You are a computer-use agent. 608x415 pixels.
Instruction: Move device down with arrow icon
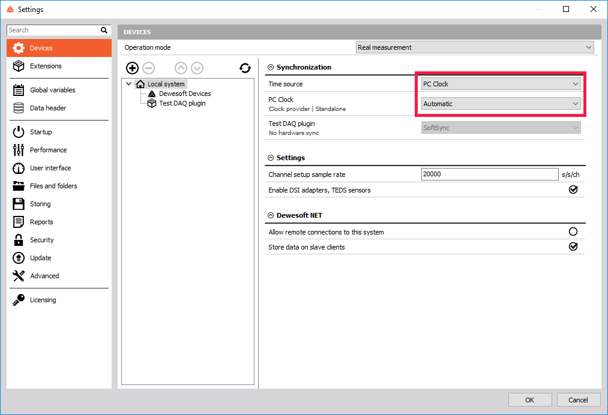click(197, 68)
